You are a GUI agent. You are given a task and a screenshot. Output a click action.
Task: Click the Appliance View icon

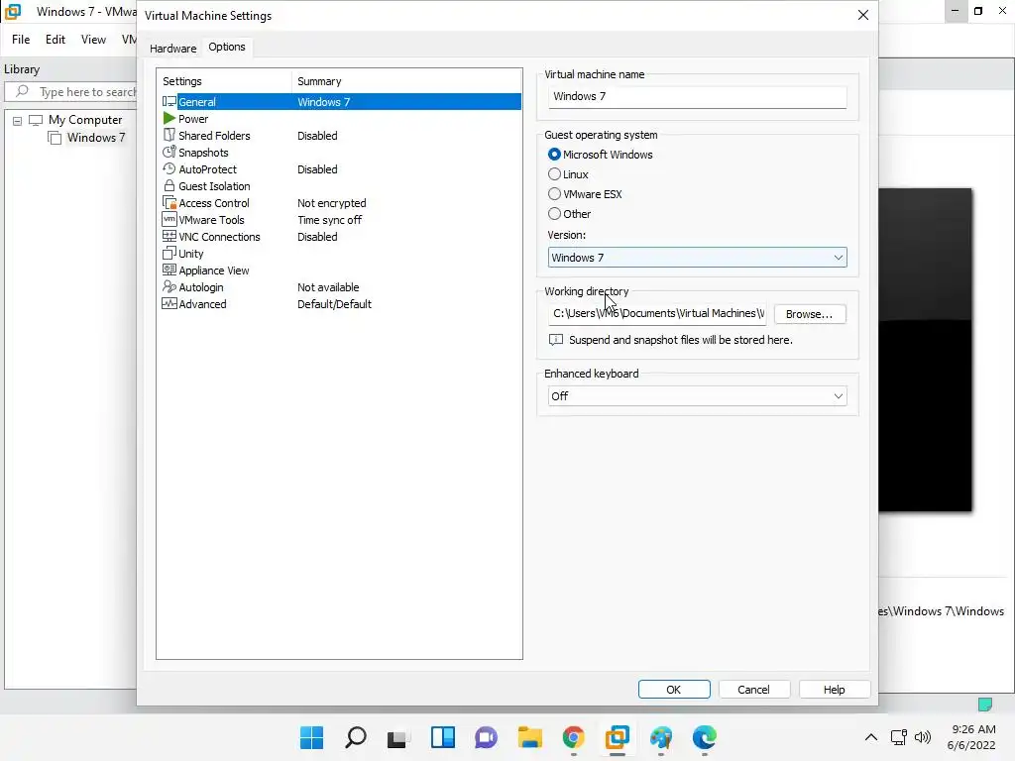click(x=169, y=270)
